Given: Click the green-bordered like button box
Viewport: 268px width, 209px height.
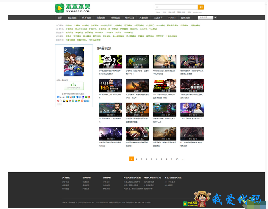Looking at the screenshot, I should point(74,86).
